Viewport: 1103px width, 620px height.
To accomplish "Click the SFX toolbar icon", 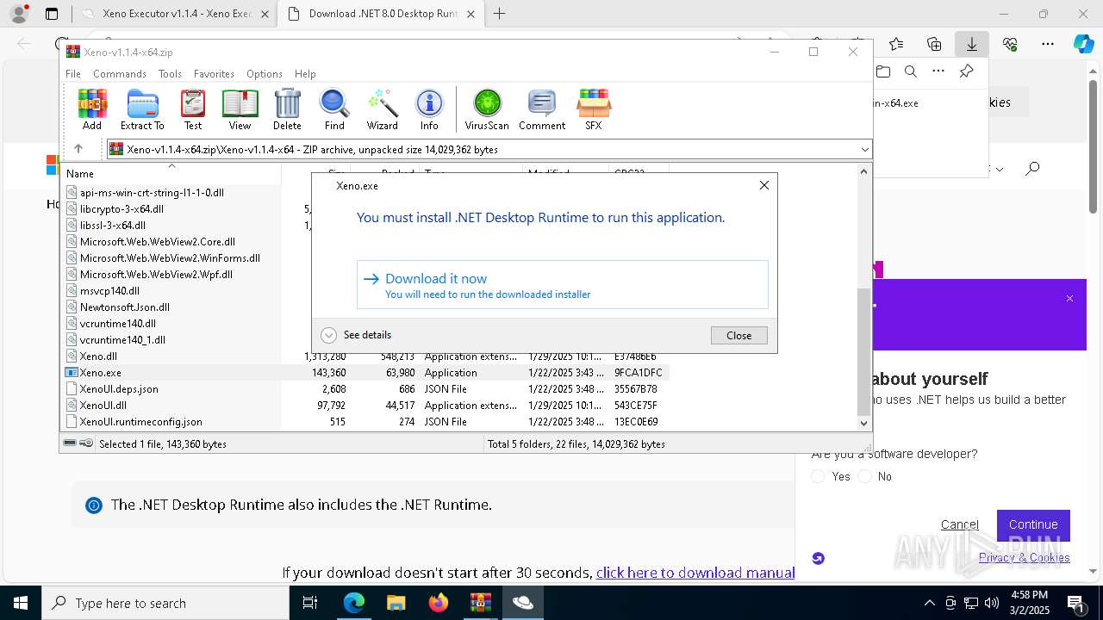I will point(594,109).
